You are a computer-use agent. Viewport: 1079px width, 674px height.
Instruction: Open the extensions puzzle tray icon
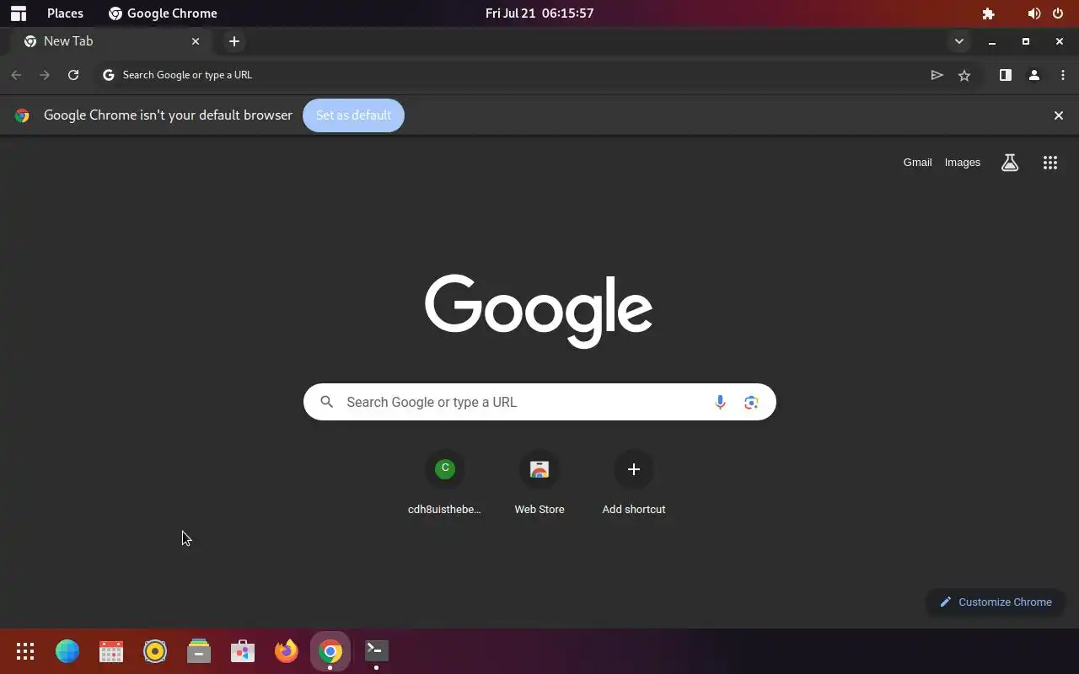point(989,13)
